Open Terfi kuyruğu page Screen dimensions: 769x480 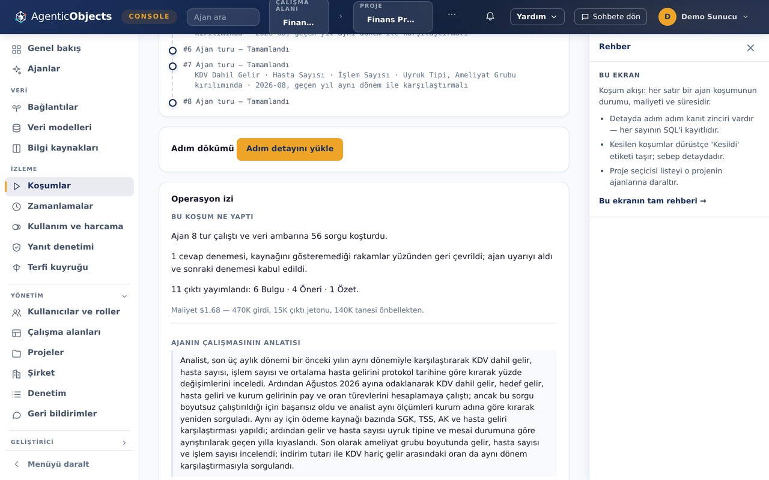point(70,268)
